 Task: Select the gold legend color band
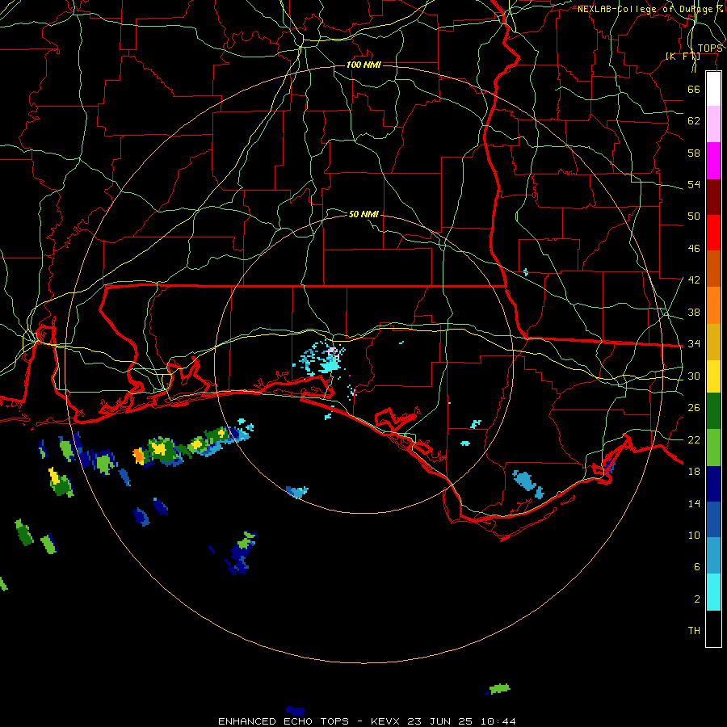[x=713, y=342]
